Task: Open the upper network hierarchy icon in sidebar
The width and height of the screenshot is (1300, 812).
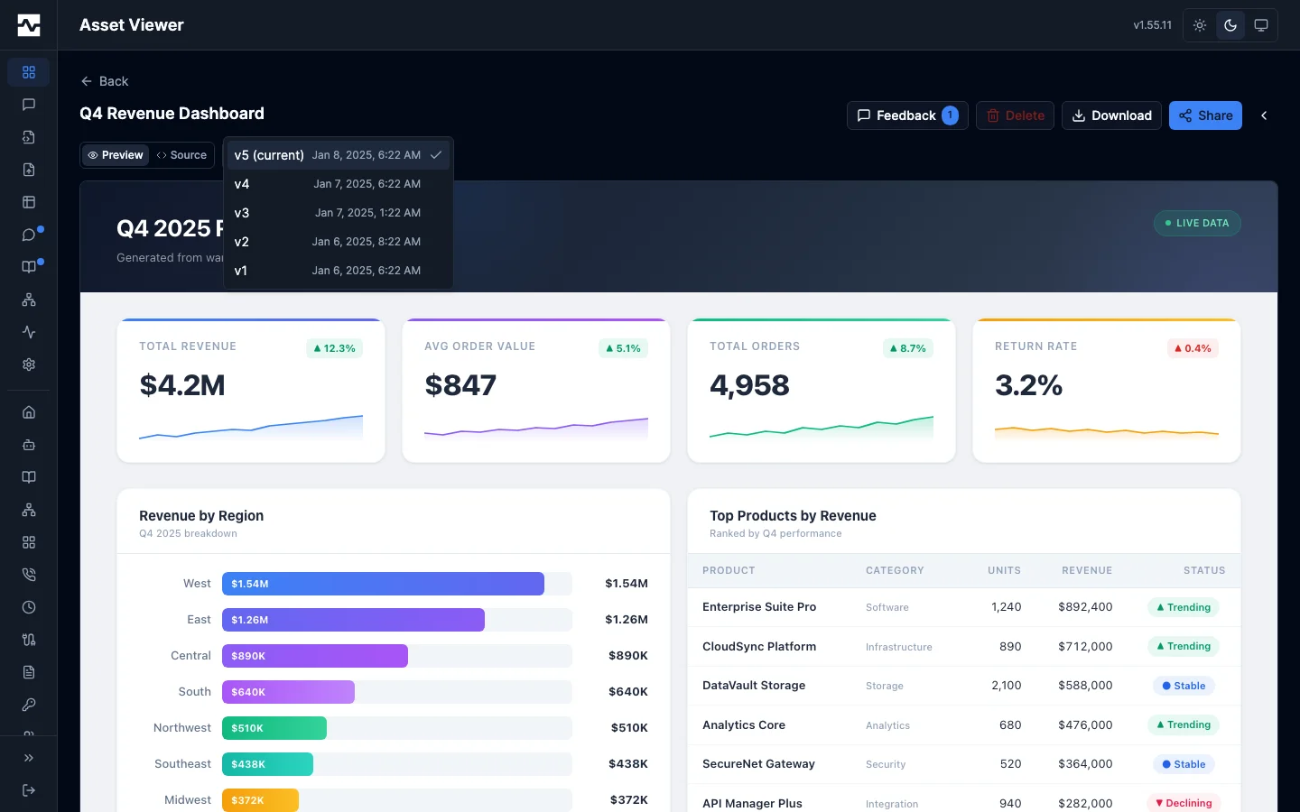Action: click(29, 300)
